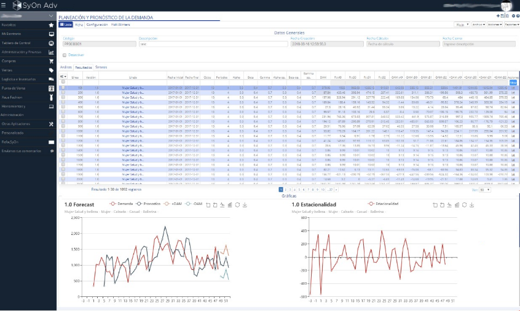Image resolution: width=520 pixels, height=311 pixels.
Task: Switch Forecast chart to bar view
Action: pos(230,204)
